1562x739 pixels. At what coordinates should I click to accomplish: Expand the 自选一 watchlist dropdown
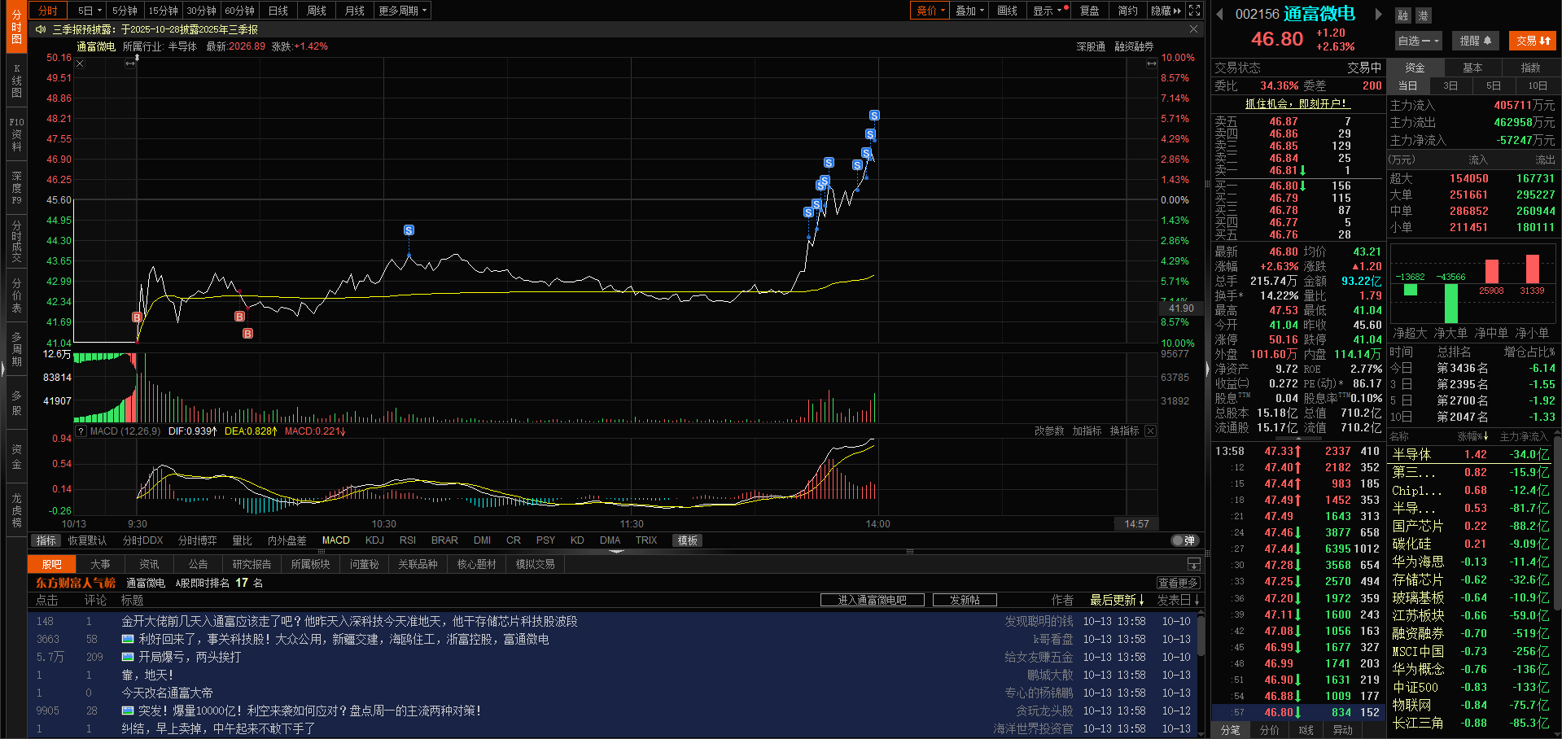[1419, 41]
